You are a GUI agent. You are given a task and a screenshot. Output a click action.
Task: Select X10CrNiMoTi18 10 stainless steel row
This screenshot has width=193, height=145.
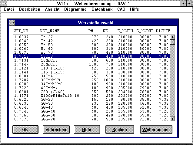click(91, 95)
